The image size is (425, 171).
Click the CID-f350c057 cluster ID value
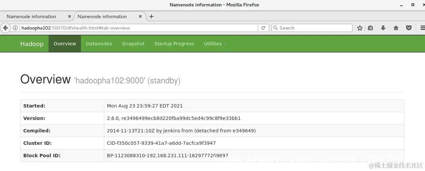(161, 143)
